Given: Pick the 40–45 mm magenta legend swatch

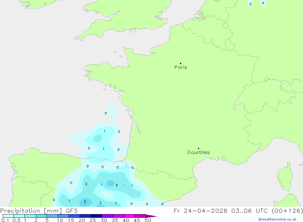Looking at the screenshot, I should [x=129, y=216].
